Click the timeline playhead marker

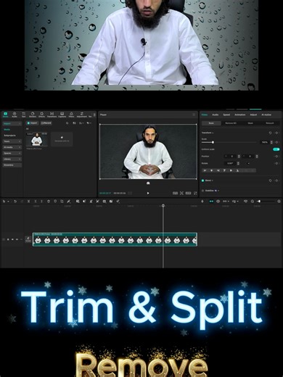click(163, 205)
